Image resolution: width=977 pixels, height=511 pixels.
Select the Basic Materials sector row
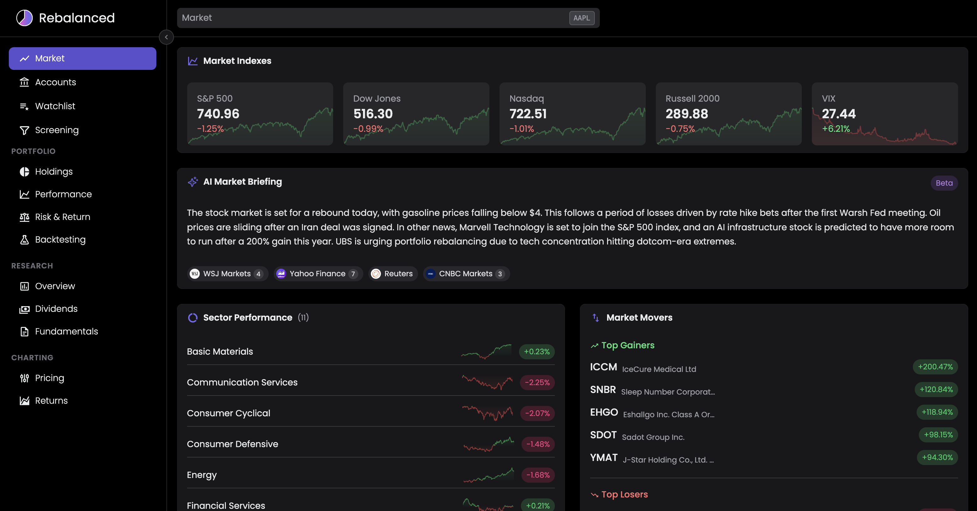click(371, 352)
